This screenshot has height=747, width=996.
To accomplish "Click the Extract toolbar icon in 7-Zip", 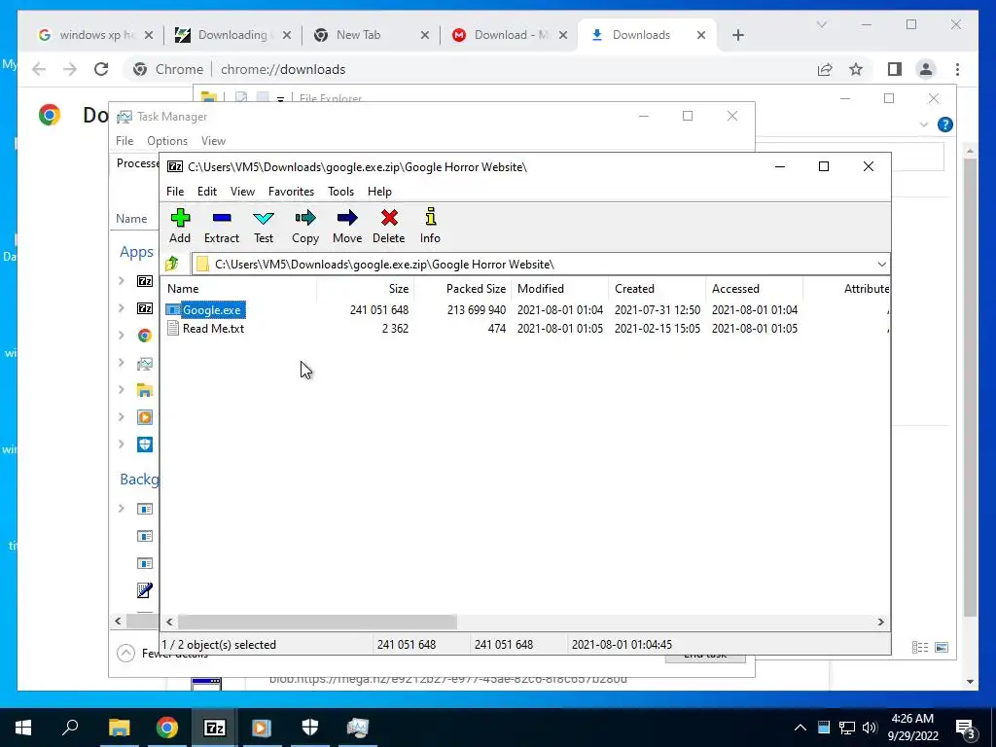I will (x=222, y=219).
